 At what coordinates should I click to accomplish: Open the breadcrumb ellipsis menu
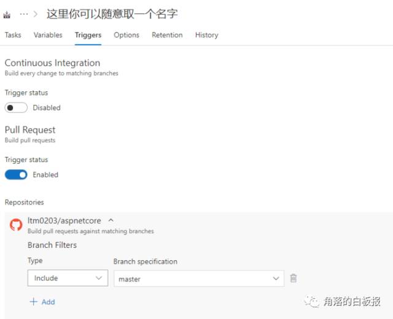tap(24, 14)
